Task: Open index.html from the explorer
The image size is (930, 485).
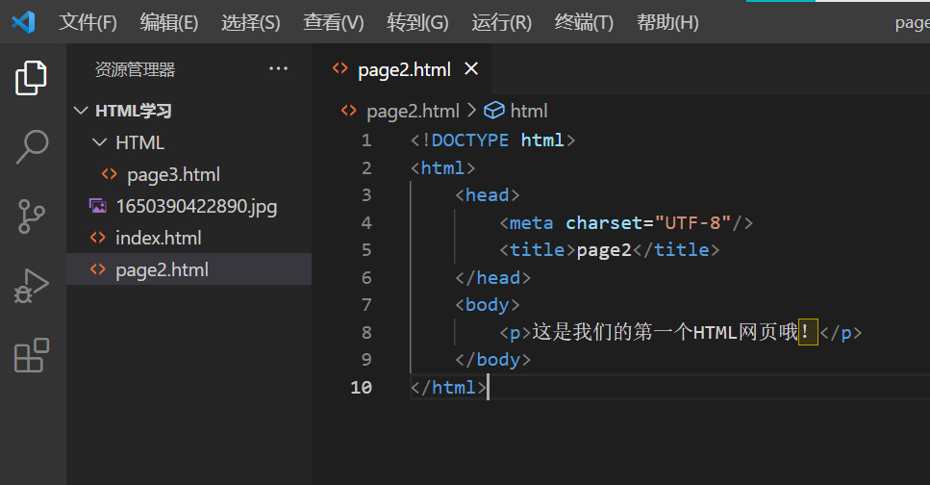Action: 158,238
